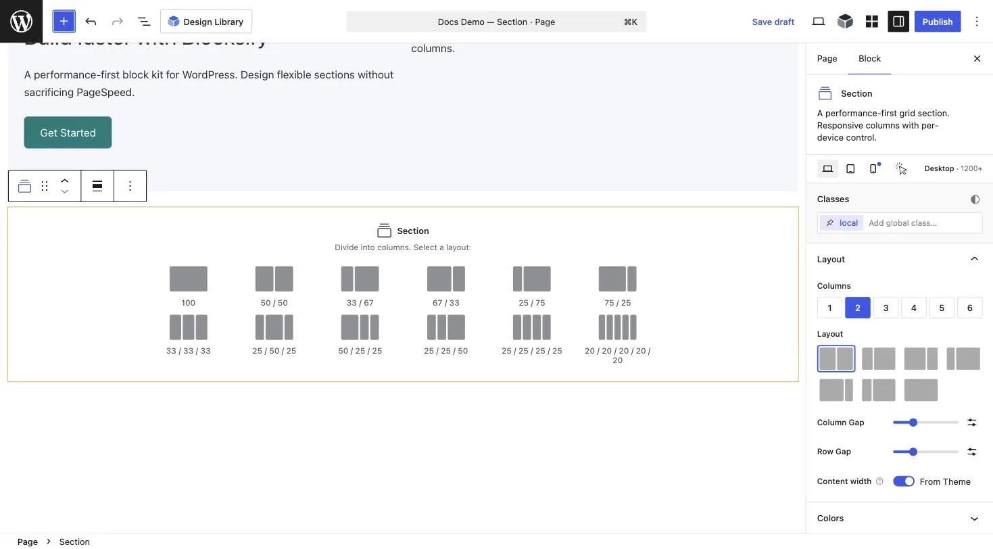
Task: Open the Design Library
Action: pos(206,22)
